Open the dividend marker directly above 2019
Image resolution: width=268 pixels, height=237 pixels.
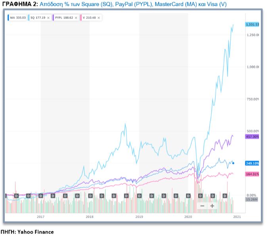(x=139, y=196)
